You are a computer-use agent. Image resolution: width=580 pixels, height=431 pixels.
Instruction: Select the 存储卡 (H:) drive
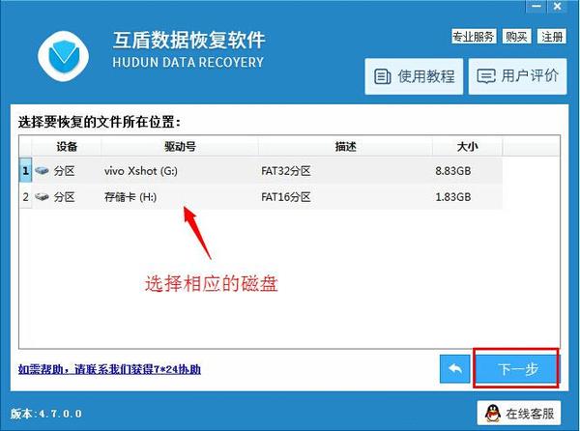tap(130, 196)
